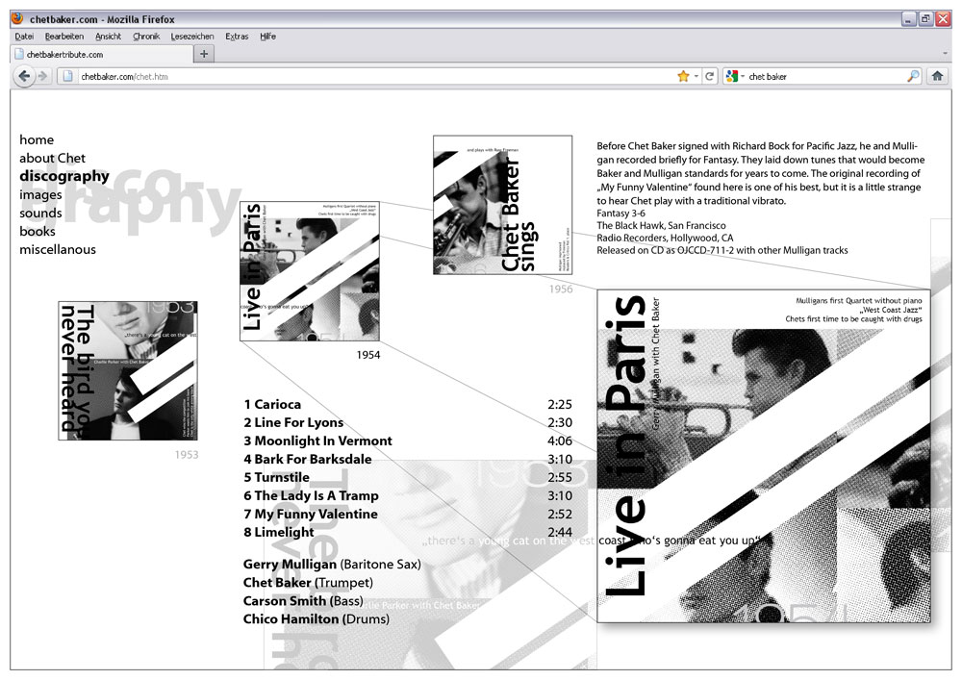962x680 pixels.
Task: Select the chetbakertribute.com tab
Action: pos(102,54)
